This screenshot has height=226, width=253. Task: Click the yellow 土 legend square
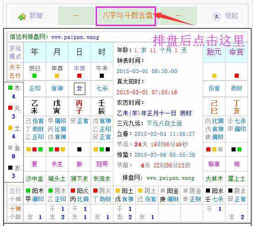coord(11,128)
